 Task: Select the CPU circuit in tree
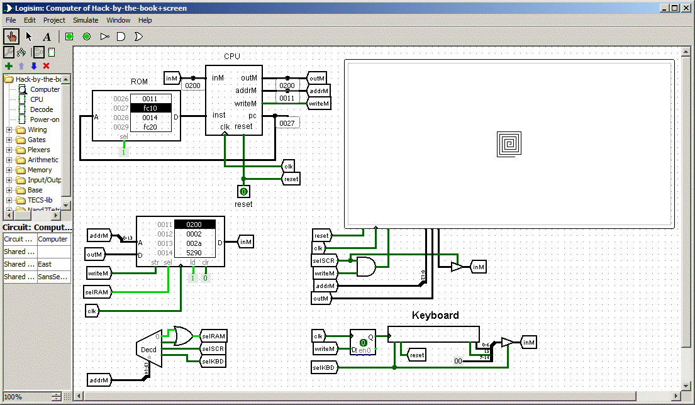(x=36, y=99)
